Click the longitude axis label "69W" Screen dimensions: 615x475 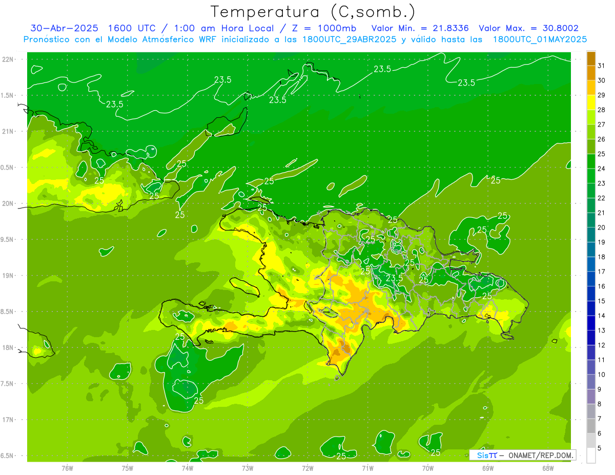pyautogui.click(x=488, y=468)
